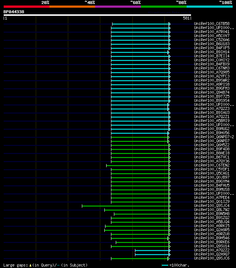
Task: Select the UniRef100_B9T7Z5 label
Action: [212, 96]
